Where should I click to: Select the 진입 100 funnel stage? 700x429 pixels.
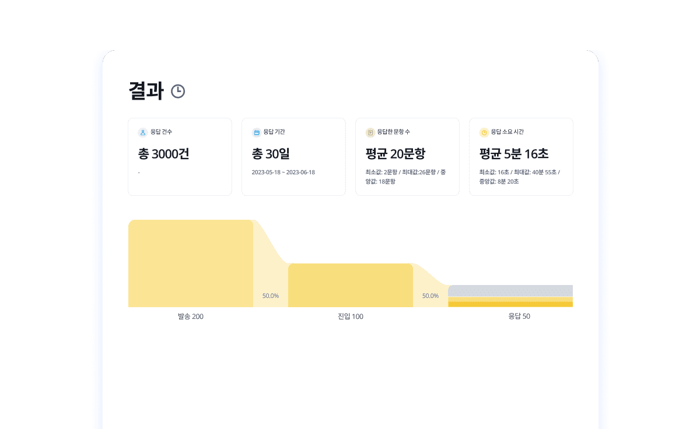point(350,285)
